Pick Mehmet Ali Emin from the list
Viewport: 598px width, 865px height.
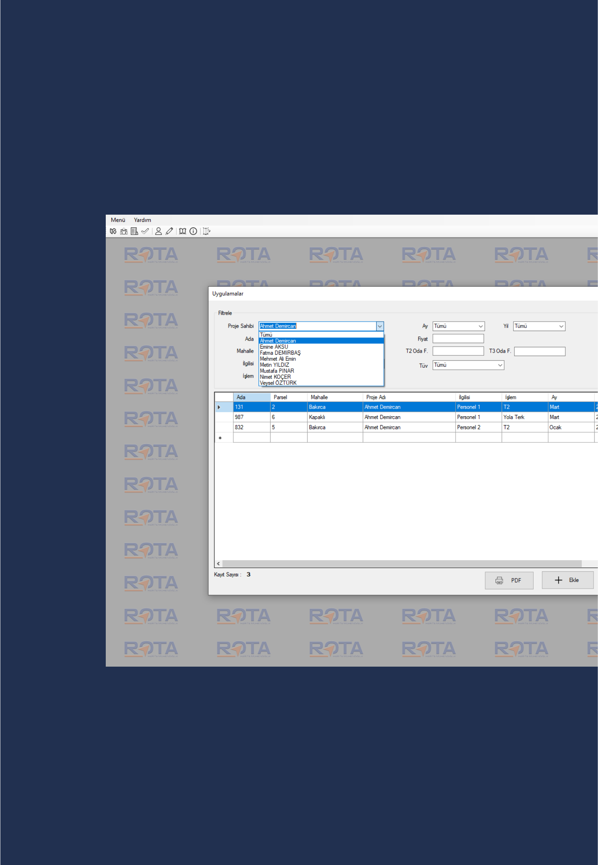321,359
